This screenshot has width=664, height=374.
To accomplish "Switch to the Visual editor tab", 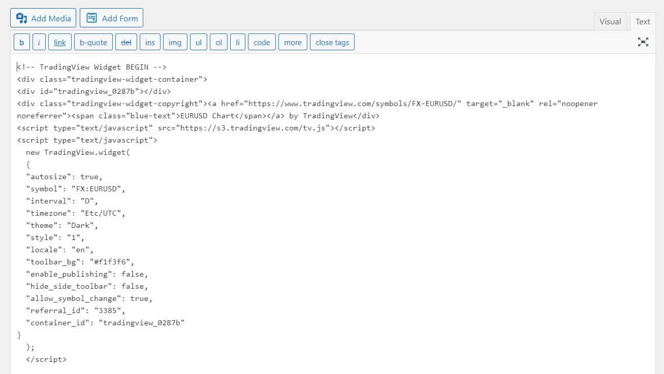I will tap(610, 21).
